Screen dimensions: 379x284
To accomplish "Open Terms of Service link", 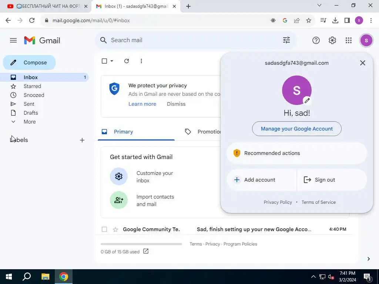I will click(x=319, y=202).
